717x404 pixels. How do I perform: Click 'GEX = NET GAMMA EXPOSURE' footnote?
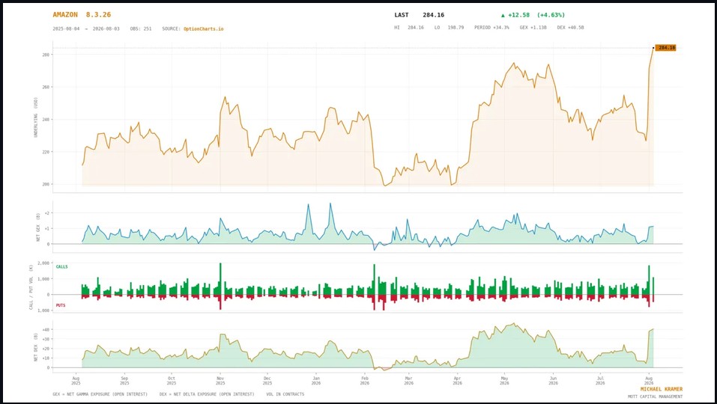(x=100, y=394)
